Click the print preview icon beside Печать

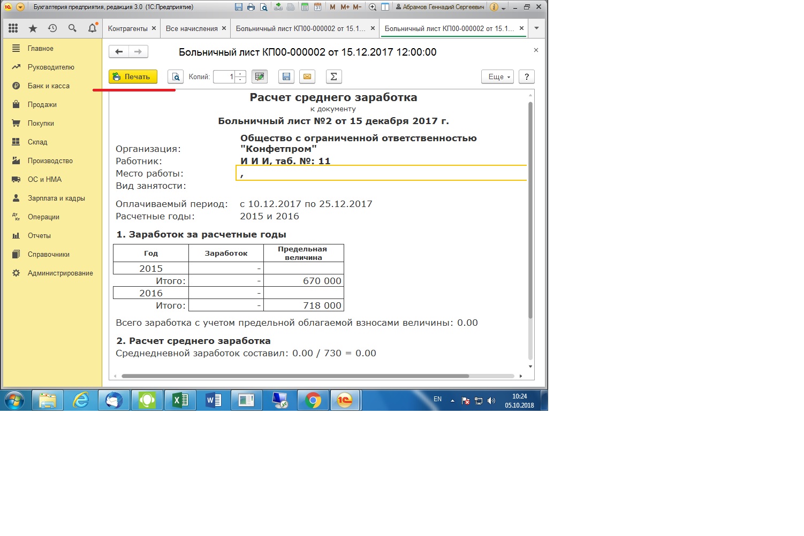(x=176, y=77)
